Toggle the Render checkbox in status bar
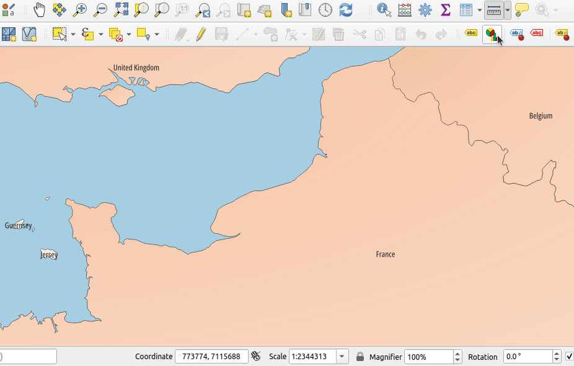 (569, 357)
